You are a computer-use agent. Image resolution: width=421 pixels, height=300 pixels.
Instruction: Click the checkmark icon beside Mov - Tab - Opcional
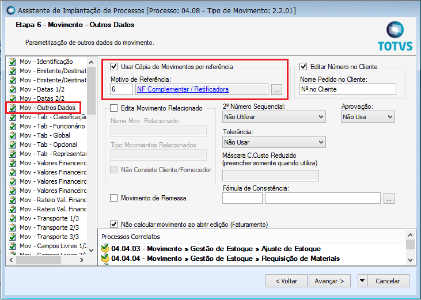pos(12,145)
